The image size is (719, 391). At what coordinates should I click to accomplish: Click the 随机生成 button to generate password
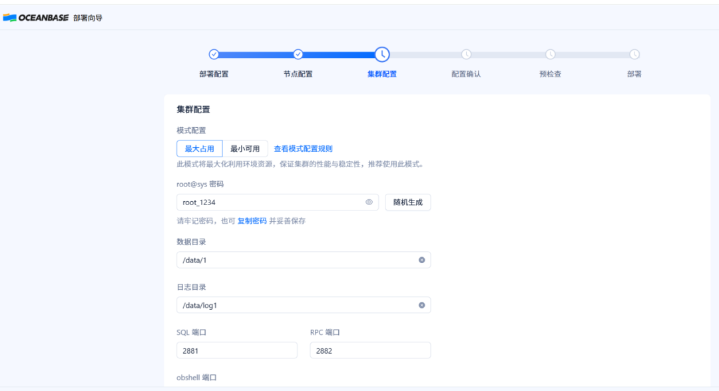point(407,202)
